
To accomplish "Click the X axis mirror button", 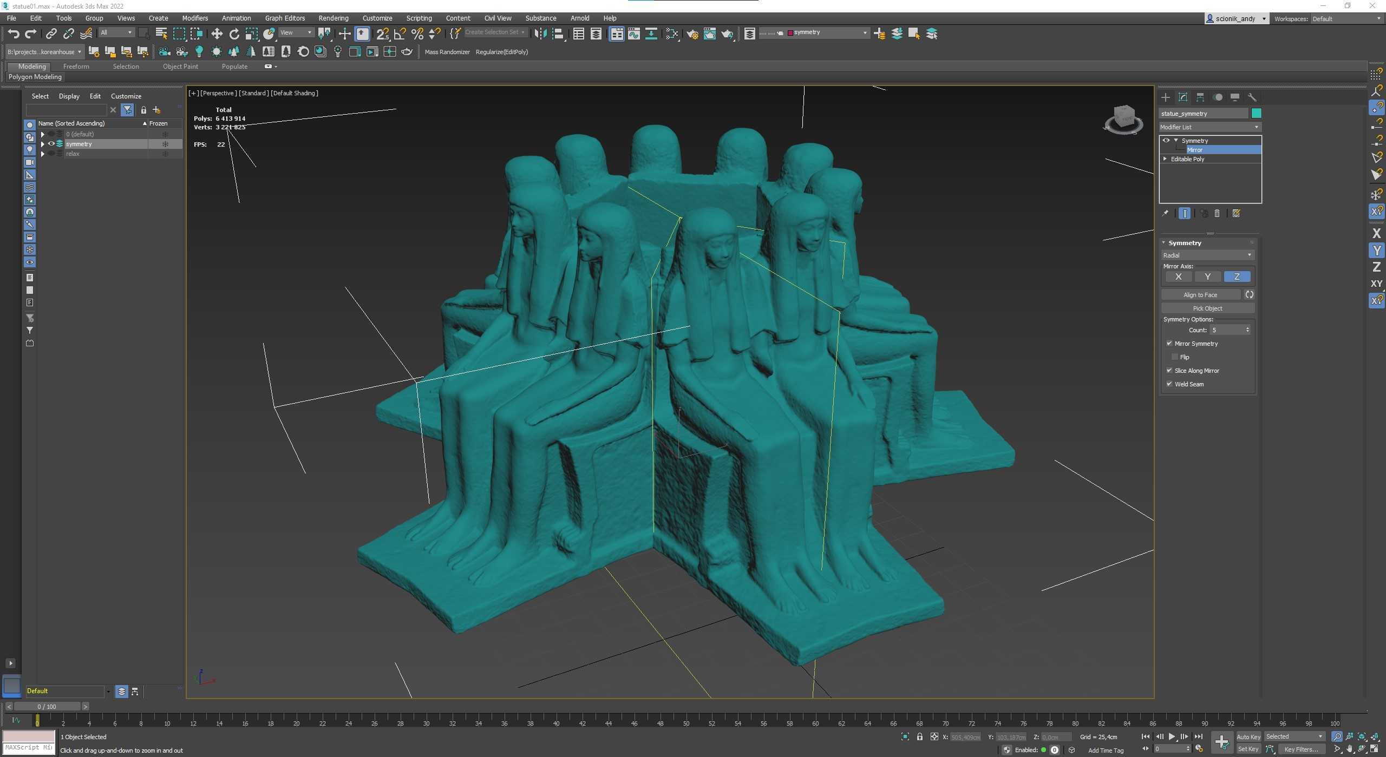I will (1177, 277).
